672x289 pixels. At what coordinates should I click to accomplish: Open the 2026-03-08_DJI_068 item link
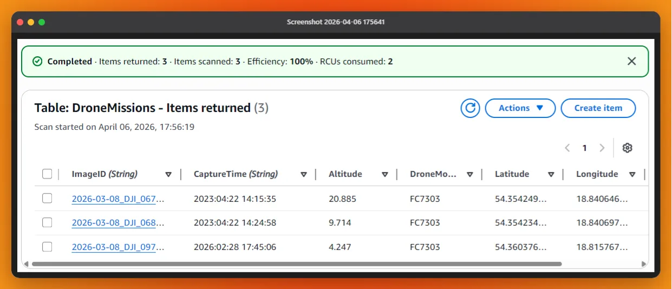pyautogui.click(x=118, y=223)
